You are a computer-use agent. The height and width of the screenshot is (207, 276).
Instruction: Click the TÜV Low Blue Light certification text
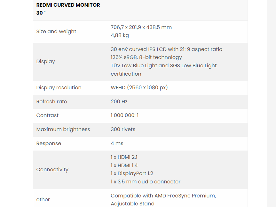click(x=163, y=70)
